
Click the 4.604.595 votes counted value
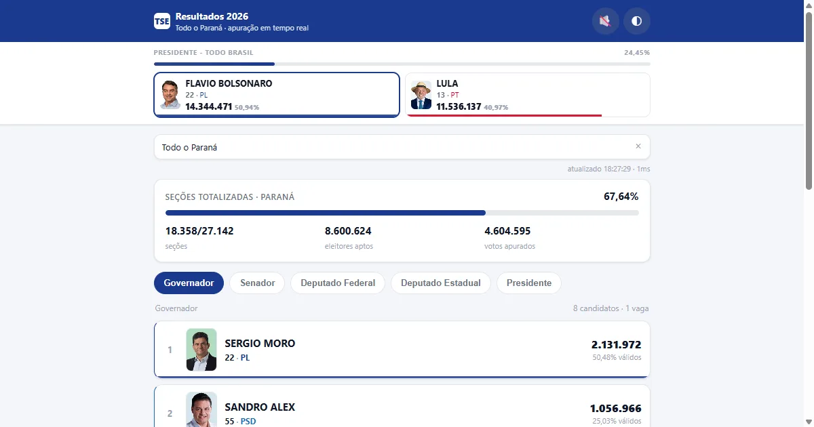507,231
